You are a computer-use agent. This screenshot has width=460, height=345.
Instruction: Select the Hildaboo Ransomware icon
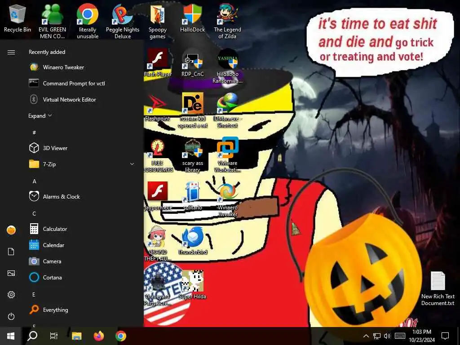pos(227,66)
